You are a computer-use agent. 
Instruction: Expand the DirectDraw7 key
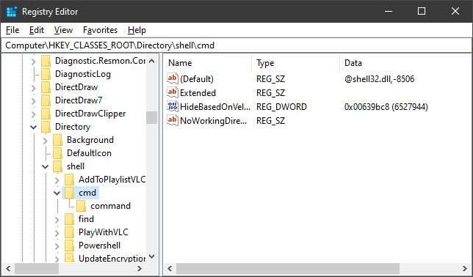tap(34, 101)
